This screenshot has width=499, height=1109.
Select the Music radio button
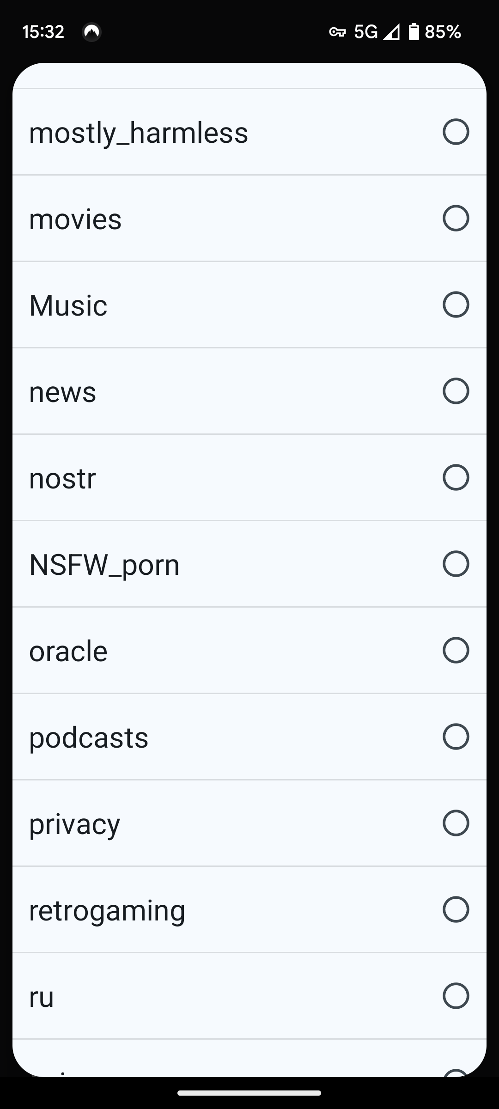tap(456, 305)
